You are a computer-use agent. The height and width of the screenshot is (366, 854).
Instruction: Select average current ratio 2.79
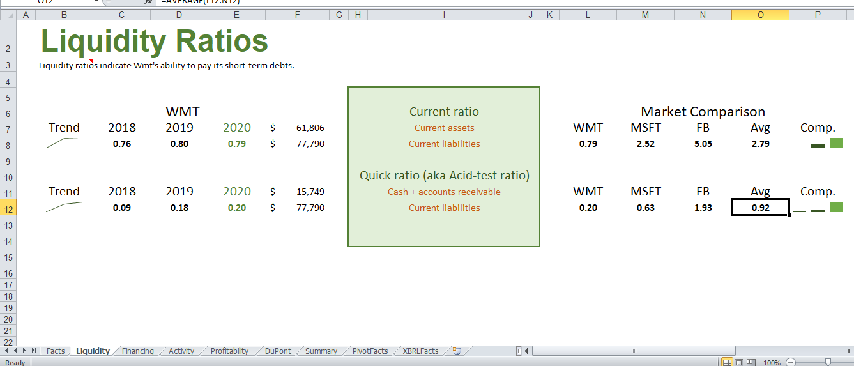pyautogui.click(x=761, y=144)
